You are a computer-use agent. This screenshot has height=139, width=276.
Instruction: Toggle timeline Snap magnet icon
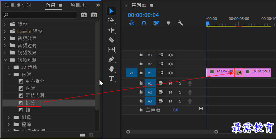[144, 23]
